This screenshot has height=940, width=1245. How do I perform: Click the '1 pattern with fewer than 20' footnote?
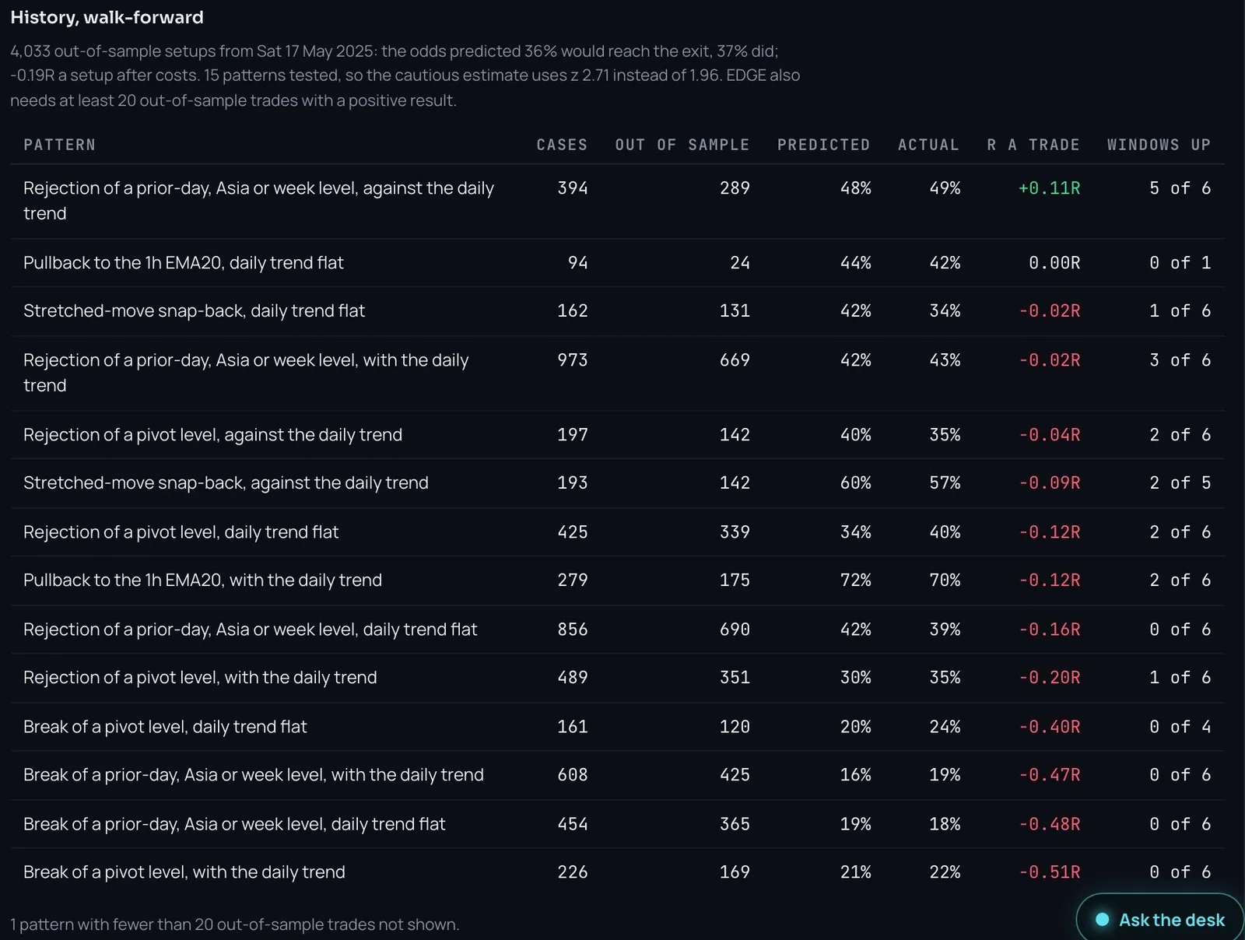pos(235,924)
